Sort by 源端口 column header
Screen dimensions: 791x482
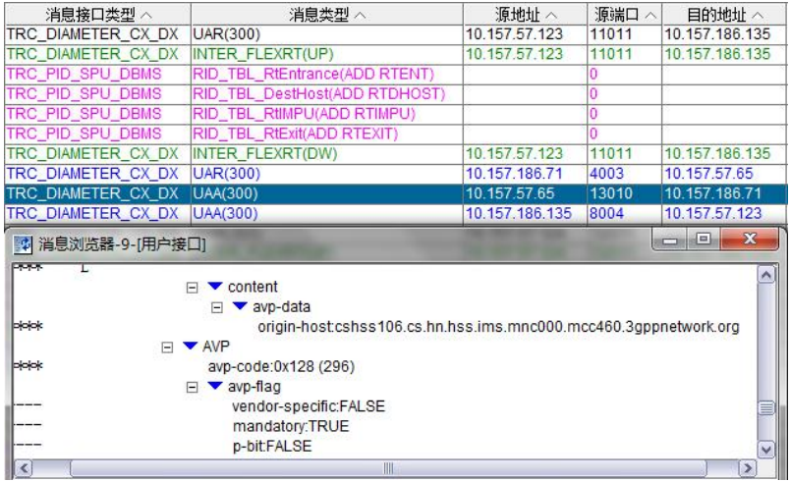coord(623,14)
